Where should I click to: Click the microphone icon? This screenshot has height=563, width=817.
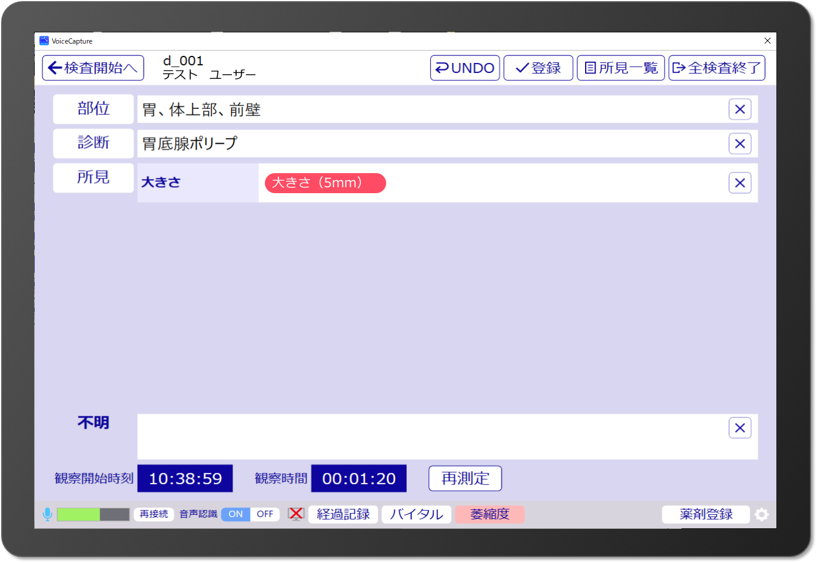click(x=48, y=514)
